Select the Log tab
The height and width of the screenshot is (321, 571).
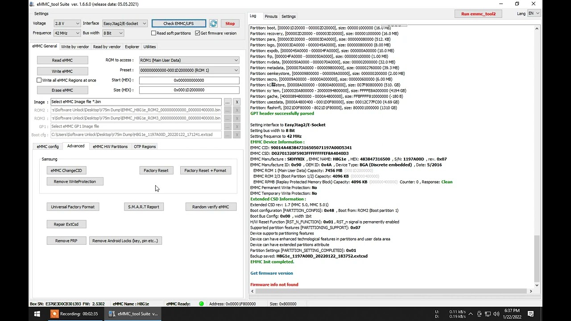click(253, 16)
